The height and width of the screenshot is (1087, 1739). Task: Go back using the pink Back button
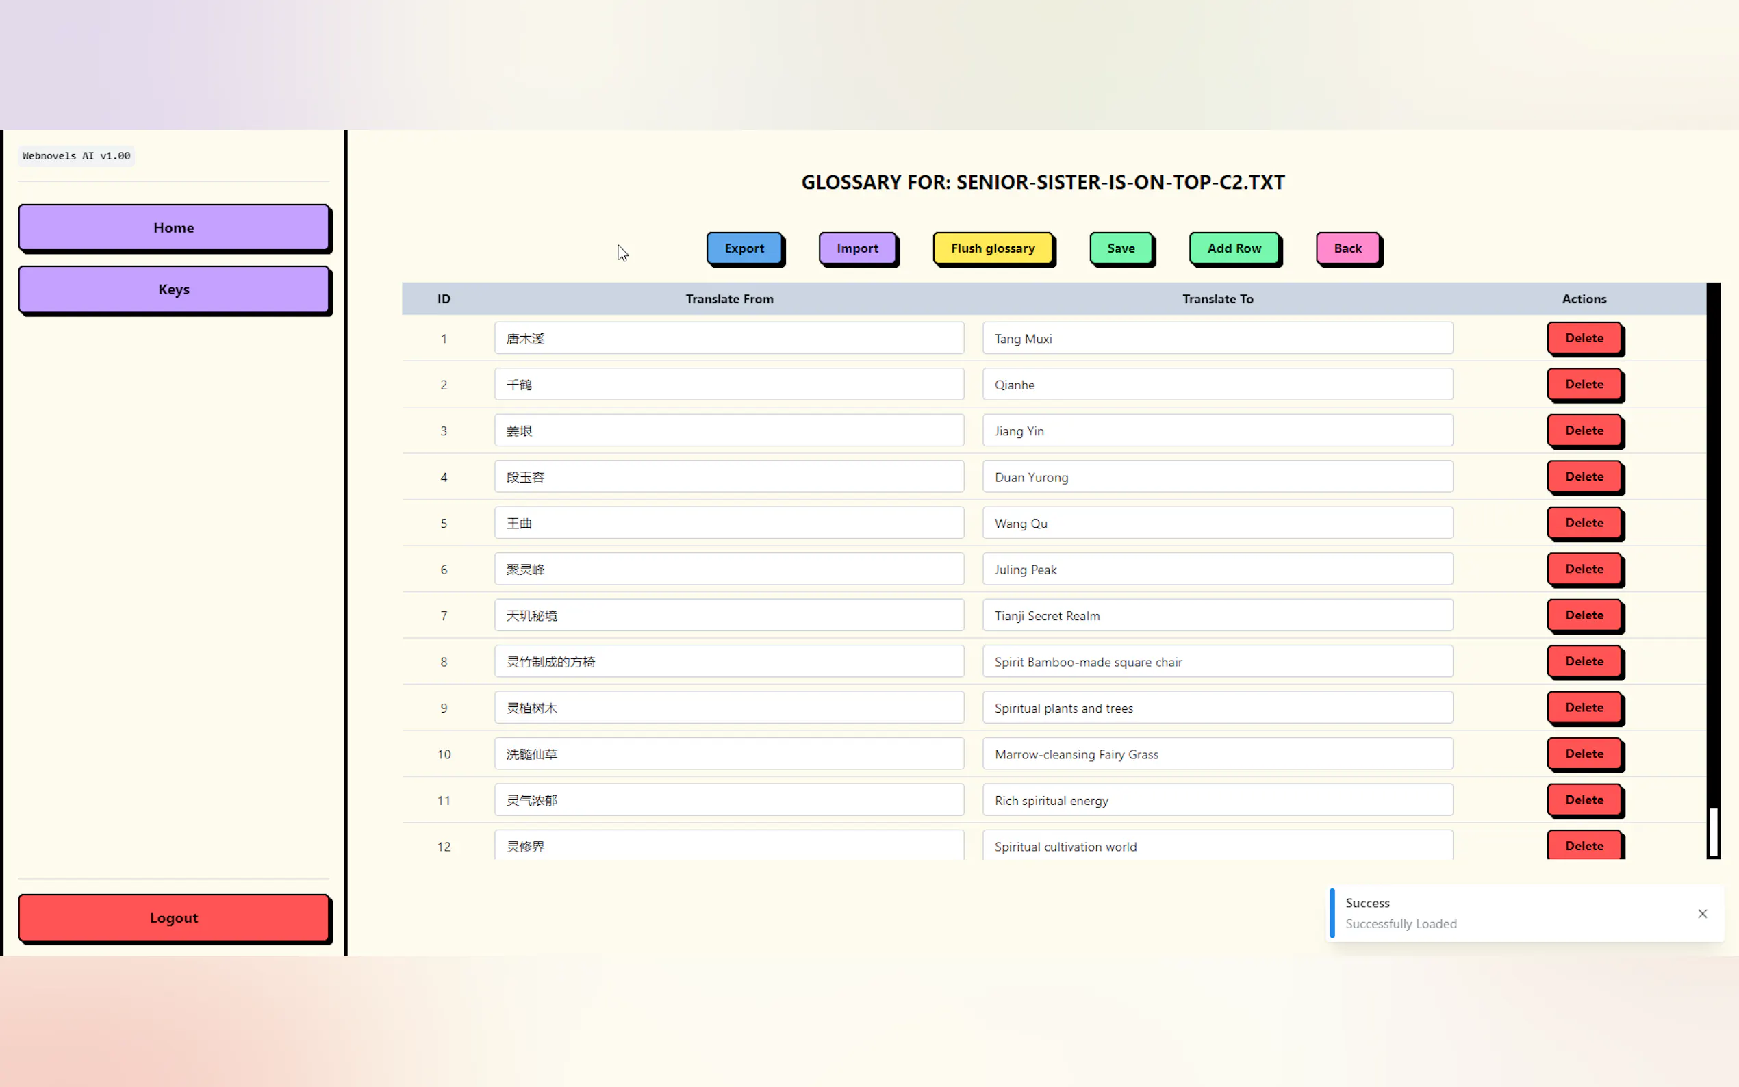point(1347,248)
